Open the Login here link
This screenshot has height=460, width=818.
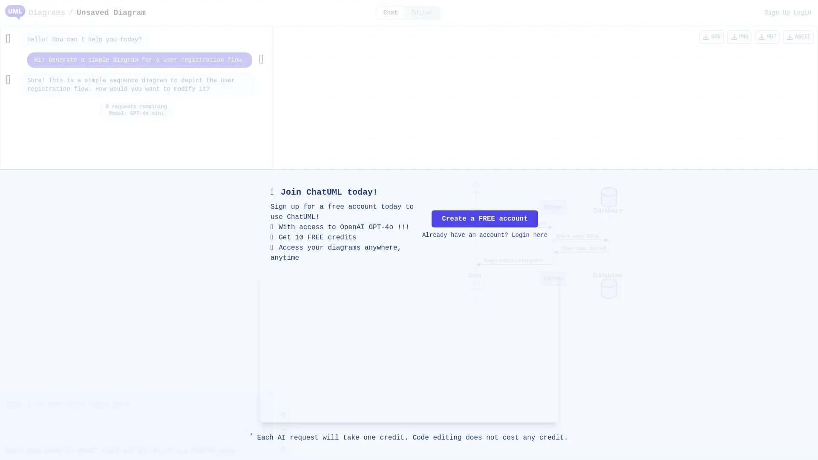click(x=529, y=235)
